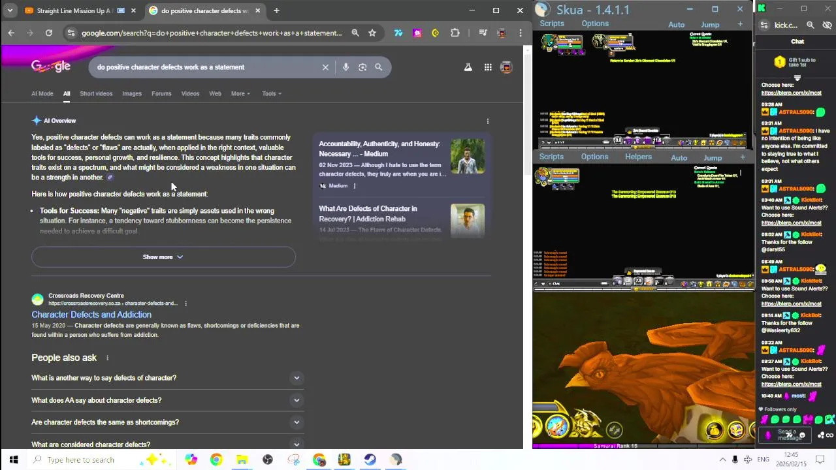Open Scripts menu in upper Skua window

(552, 23)
